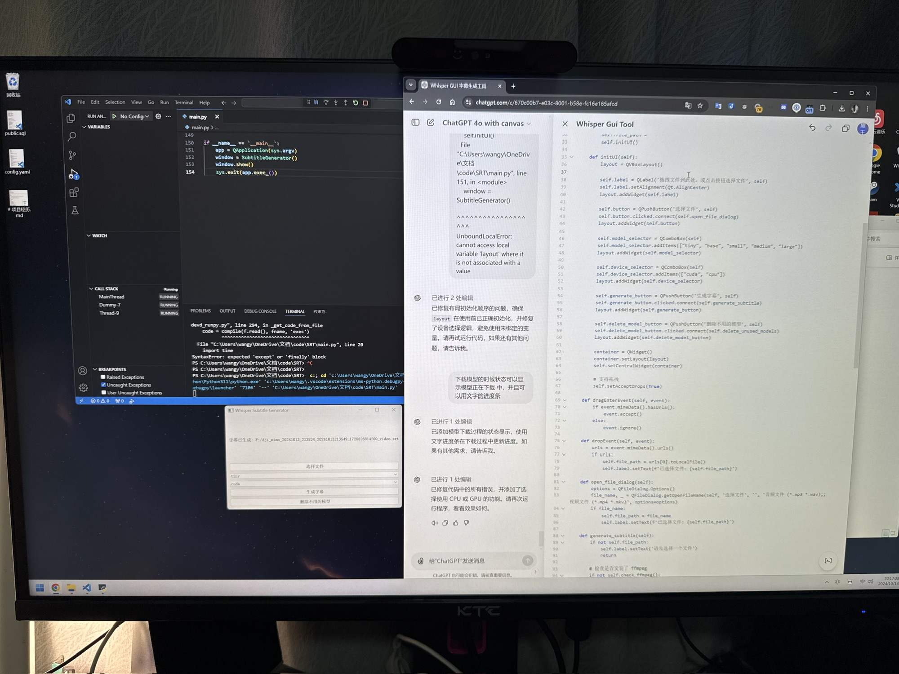Open the Selection menu in VS Code
The width and height of the screenshot is (899, 674).
pyautogui.click(x=115, y=102)
